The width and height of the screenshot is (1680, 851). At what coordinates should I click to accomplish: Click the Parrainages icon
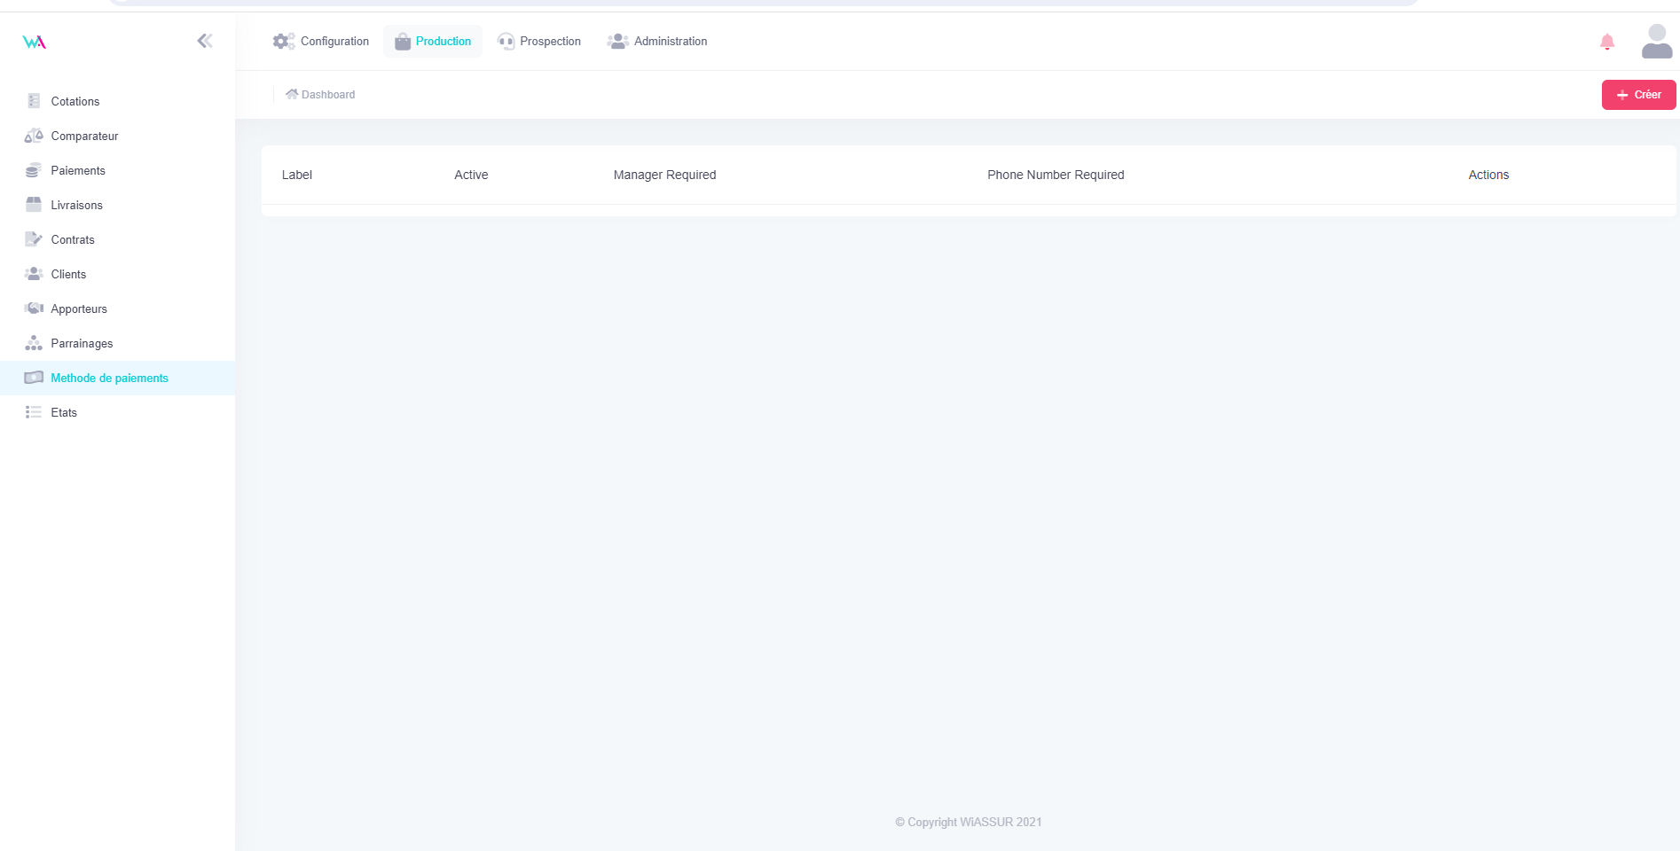(34, 343)
